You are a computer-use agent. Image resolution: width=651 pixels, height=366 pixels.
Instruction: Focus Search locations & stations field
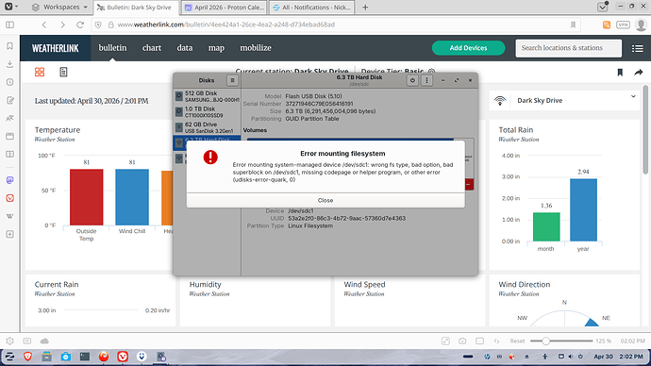[x=568, y=48]
